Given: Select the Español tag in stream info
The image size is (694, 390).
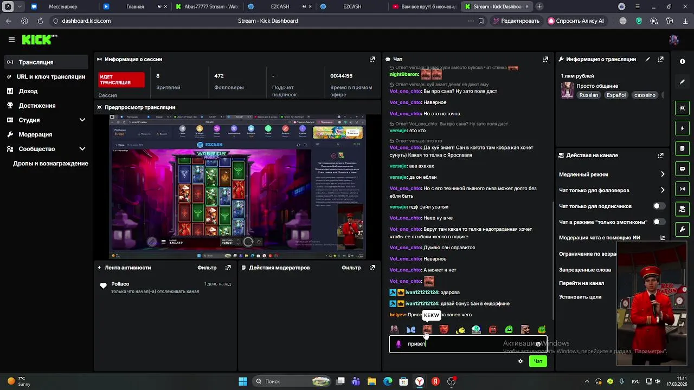Looking at the screenshot, I should [x=616, y=95].
